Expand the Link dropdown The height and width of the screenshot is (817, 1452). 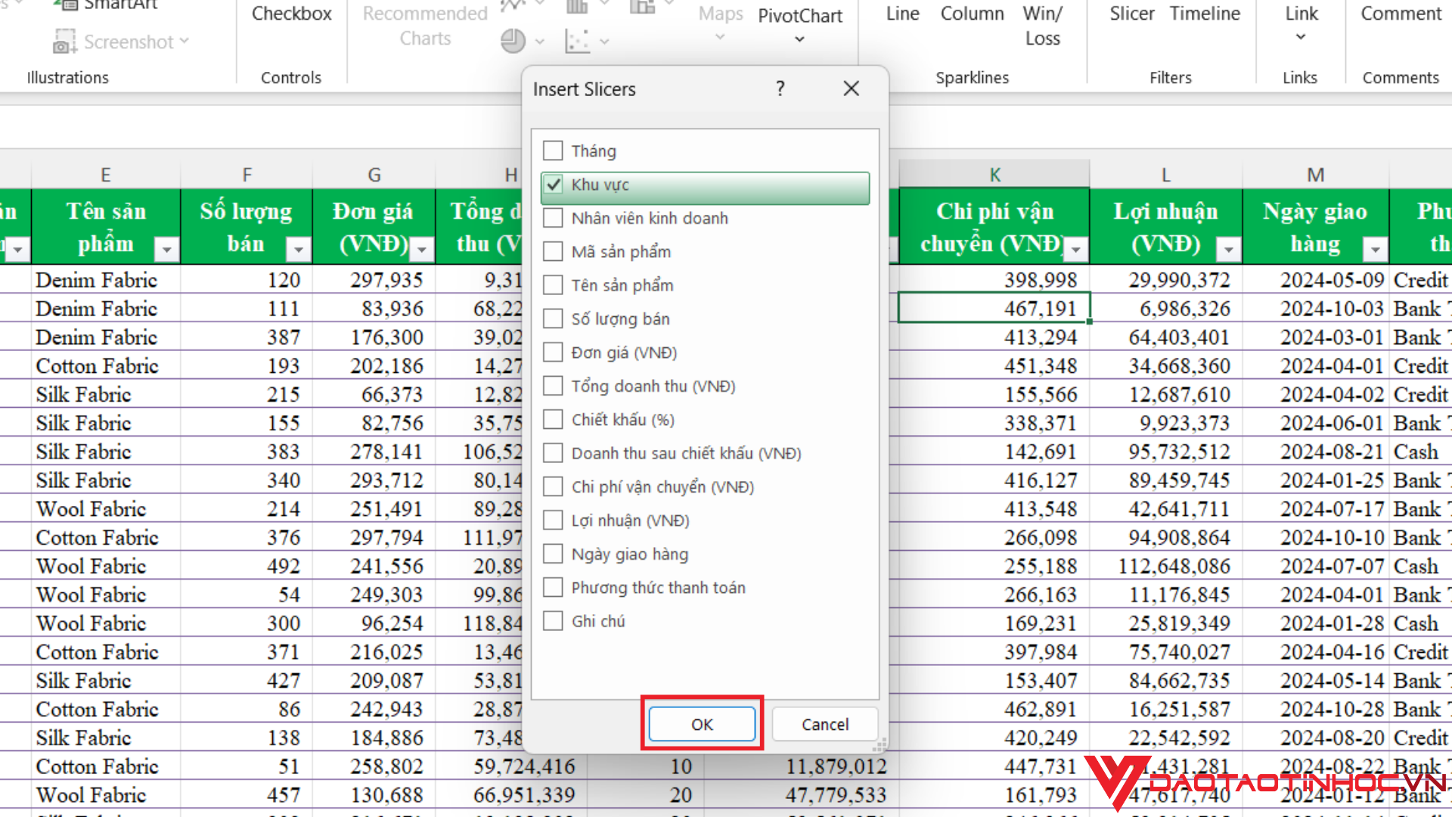(1299, 36)
